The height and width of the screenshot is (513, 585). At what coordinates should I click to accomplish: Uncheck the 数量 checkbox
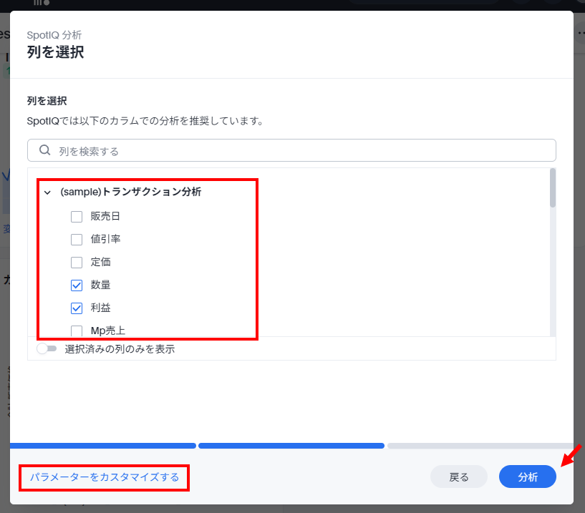[77, 285]
